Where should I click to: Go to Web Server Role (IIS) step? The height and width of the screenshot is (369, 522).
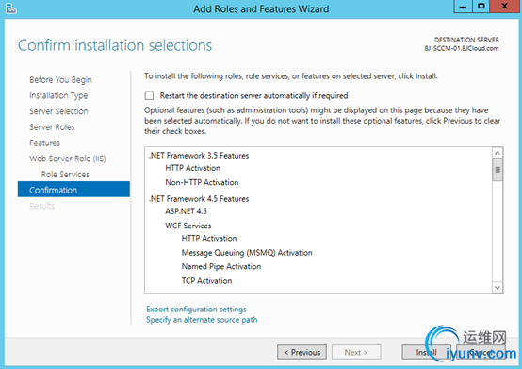coord(68,159)
